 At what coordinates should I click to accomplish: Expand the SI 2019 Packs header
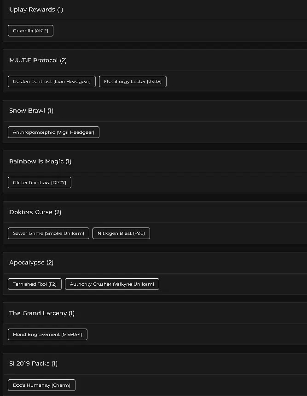[x=33, y=364]
